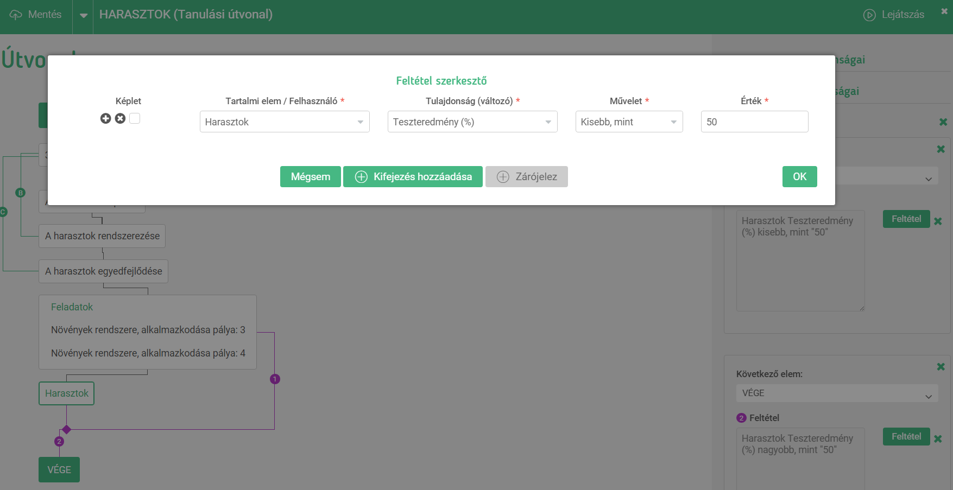Image resolution: width=953 pixels, height=490 pixels.
Task: Select node A harasztok rendszerezése
Action: [x=102, y=236]
